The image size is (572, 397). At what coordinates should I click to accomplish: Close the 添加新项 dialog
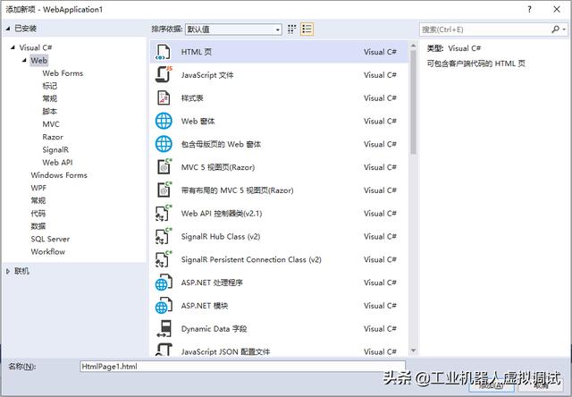(x=557, y=10)
